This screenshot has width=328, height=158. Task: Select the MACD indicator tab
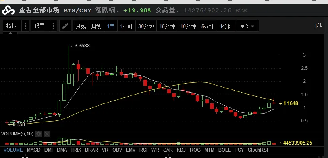coord(33,150)
